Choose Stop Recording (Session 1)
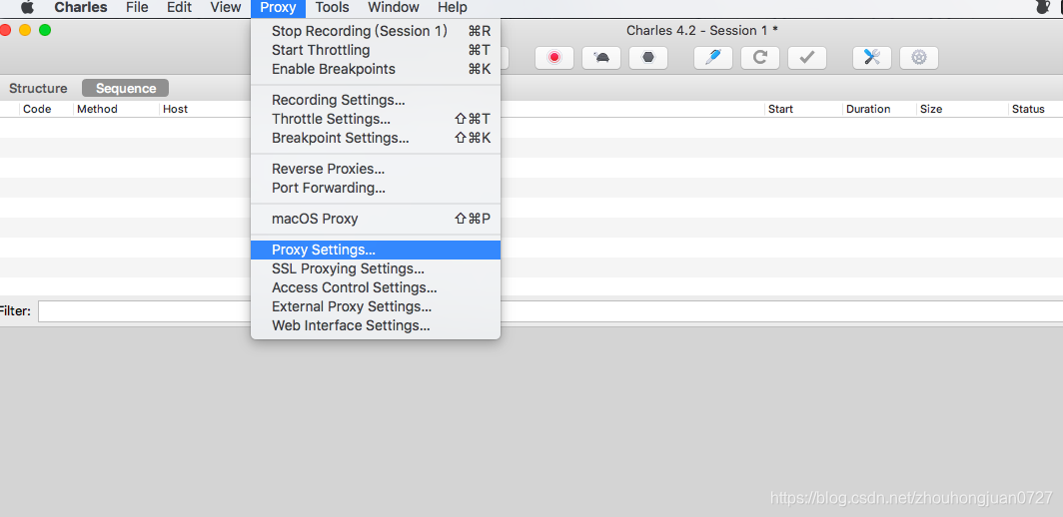1063x517 pixels. tap(376, 31)
